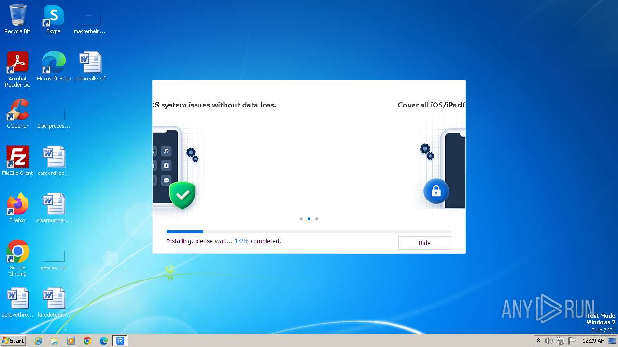Launch Internet Explorer from taskbar
Viewport: 618px width, 347px height.
(38, 341)
